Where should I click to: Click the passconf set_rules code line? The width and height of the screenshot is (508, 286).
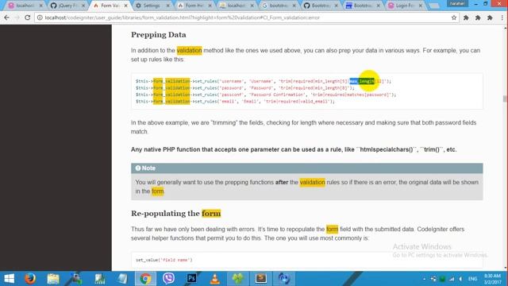point(266,95)
